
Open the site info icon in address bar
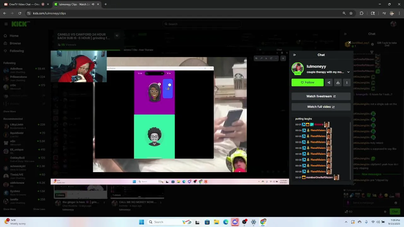click(29, 13)
